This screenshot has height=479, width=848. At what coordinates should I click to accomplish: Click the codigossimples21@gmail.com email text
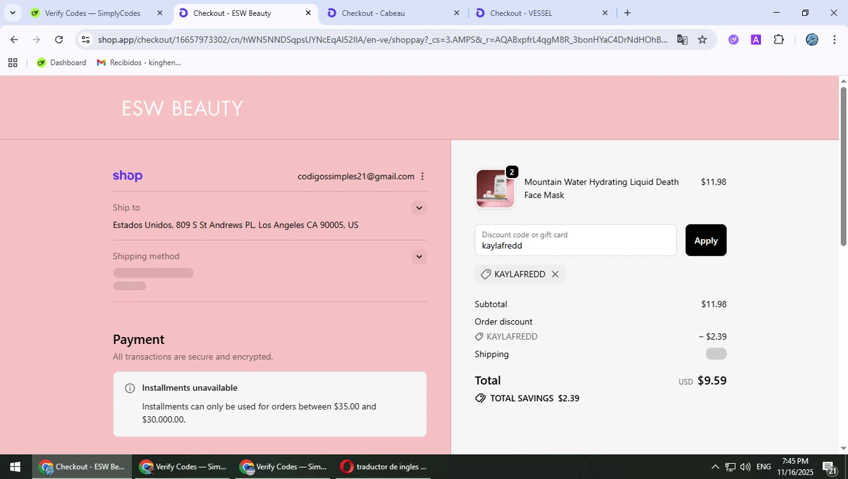coord(356,176)
